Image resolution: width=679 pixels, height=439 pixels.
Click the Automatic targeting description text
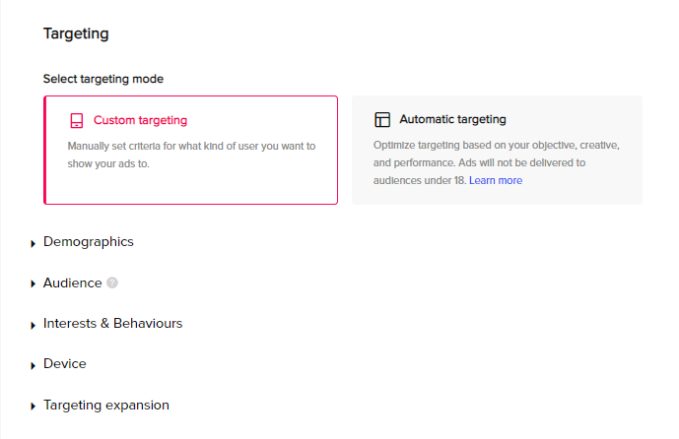(497, 162)
